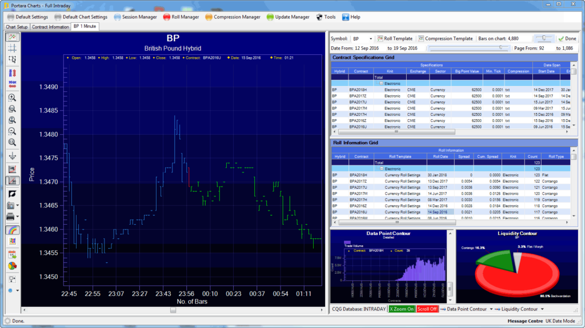The height and width of the screenshot is (328, 585).
Task: Collapse Electronic group in Roll Information Grid
Action: pyautogui.click(x=381, y=169)
